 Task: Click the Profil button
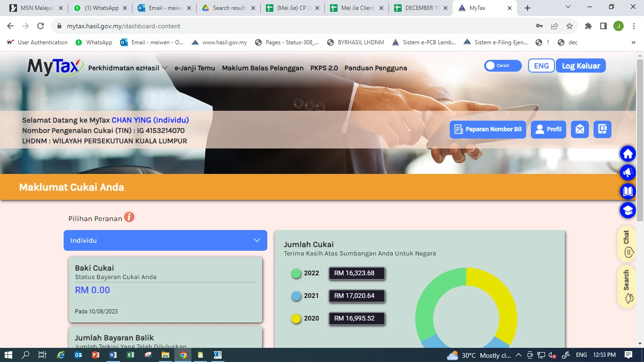pyautogui.click(x=548, y=129)
